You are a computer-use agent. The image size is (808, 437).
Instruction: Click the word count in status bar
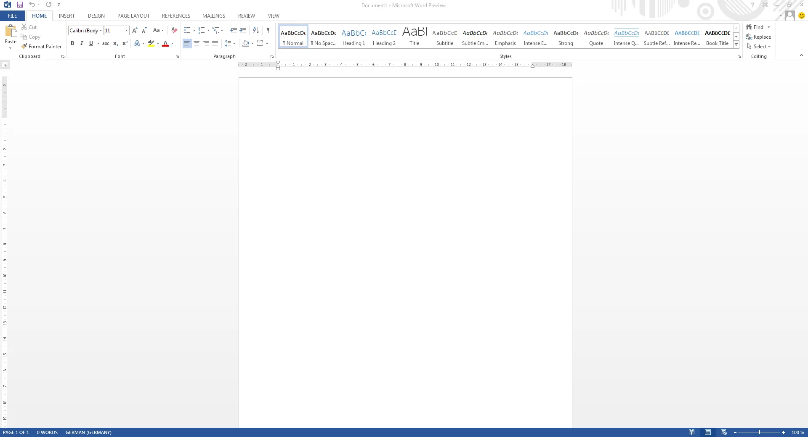(47, 432)
